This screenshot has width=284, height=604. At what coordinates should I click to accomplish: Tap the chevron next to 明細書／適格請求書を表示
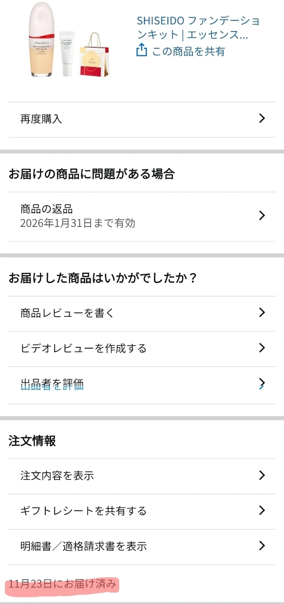pos(262,546)
